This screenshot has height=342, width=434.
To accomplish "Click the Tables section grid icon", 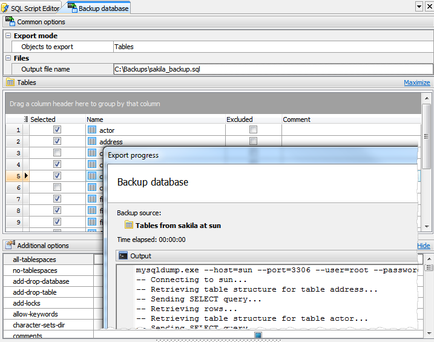I will [10, 82].
